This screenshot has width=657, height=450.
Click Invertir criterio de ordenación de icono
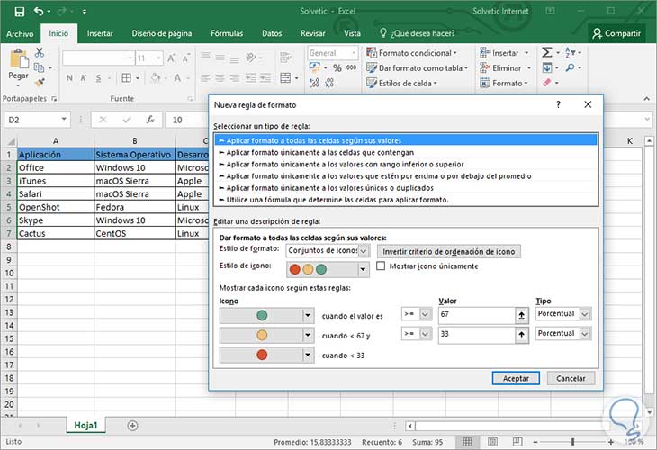click(449, 251)
